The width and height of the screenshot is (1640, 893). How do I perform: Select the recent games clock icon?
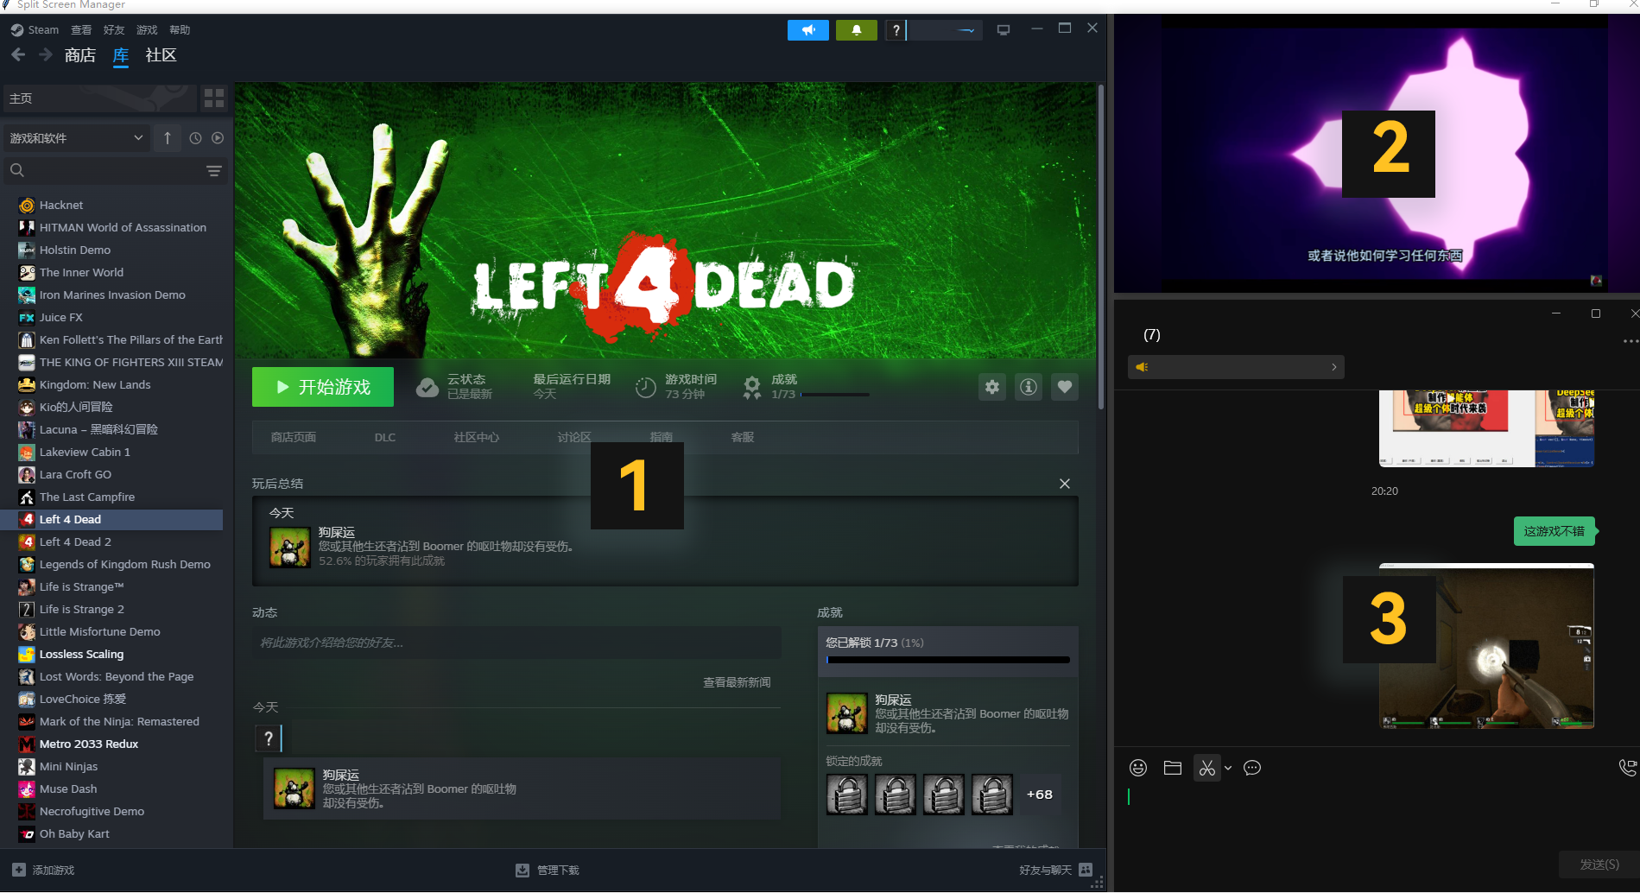[x=194, y=137]
